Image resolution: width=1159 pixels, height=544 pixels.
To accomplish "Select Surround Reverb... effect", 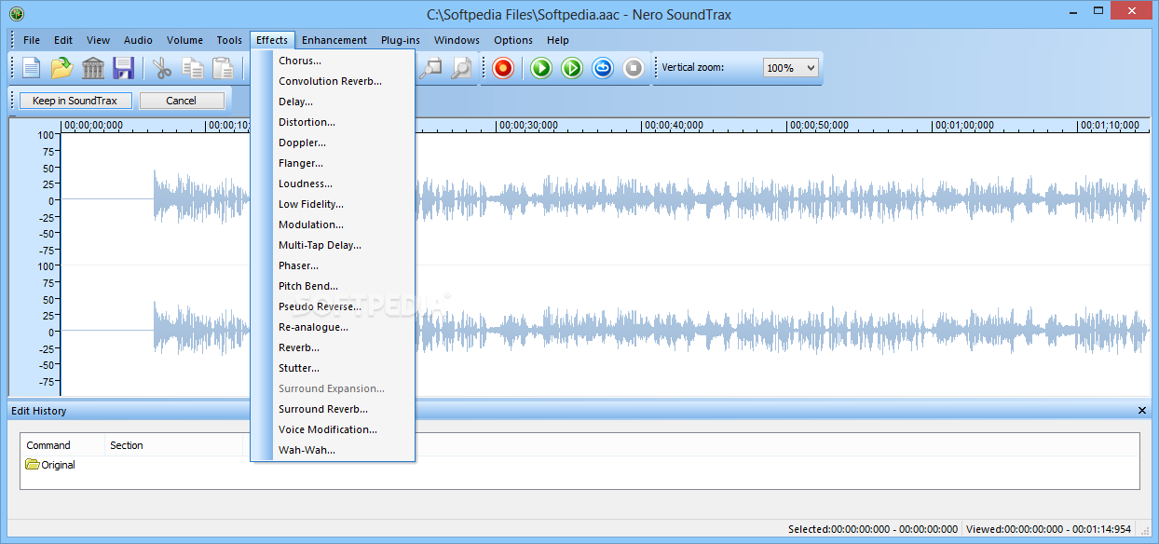I will pyautogui.click(x=333, y=409).
